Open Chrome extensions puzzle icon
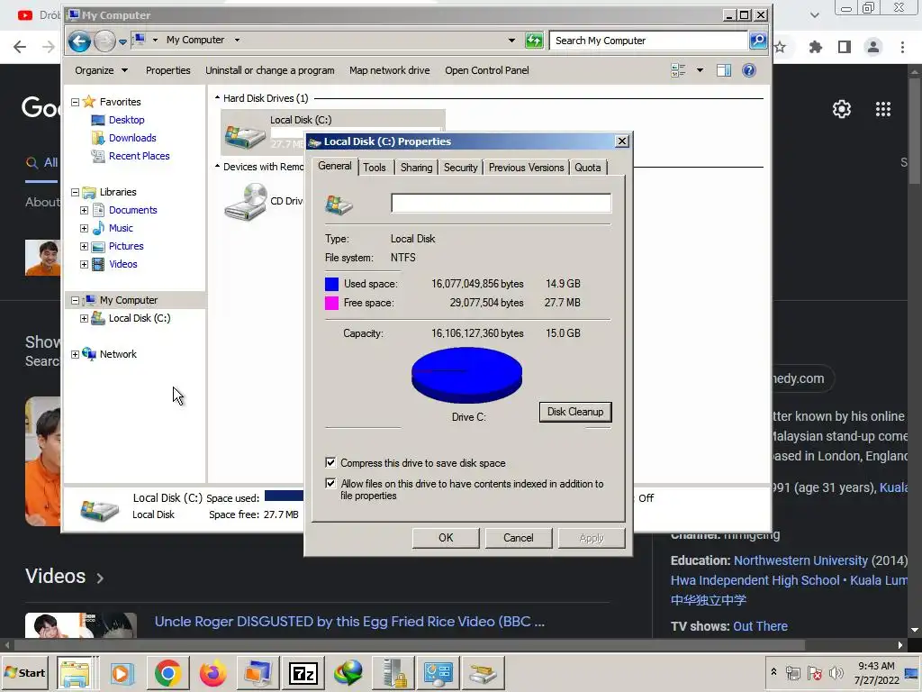 [x=816, y=47]
